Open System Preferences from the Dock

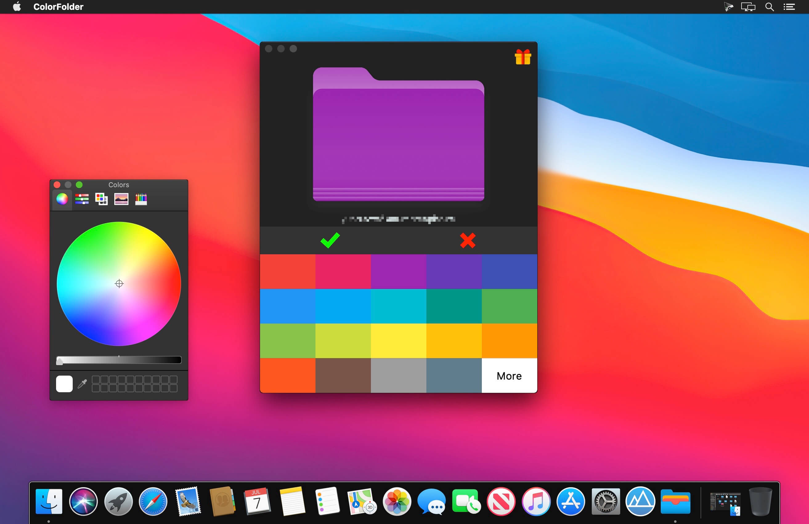pos(606,501)
